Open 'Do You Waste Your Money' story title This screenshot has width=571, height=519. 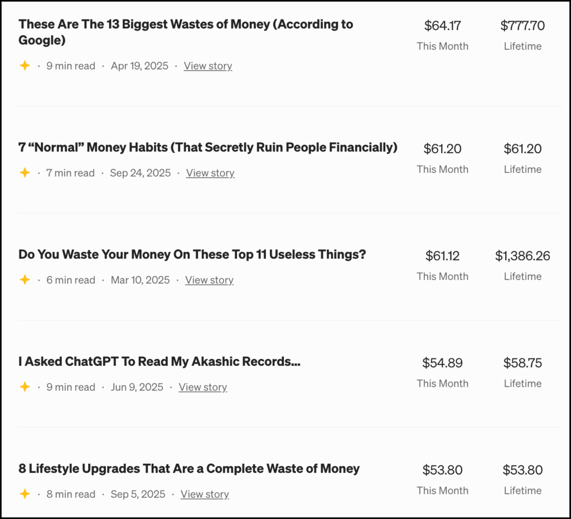click(x=192, y=255)
